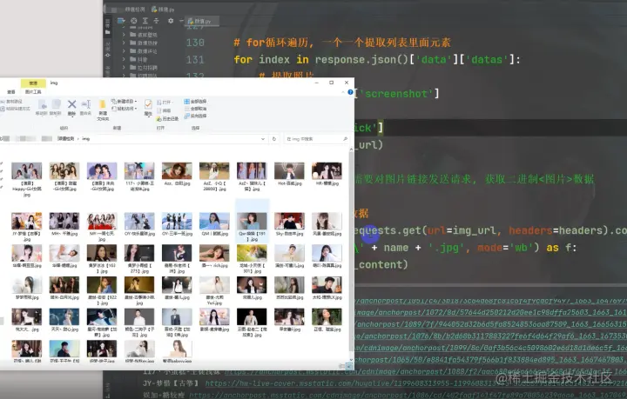Image resolution: width=627 pixels, height=399 pixels.
Task: Expand the first folder node in the PyCharm project tree
Action: (x=124, y=35)
